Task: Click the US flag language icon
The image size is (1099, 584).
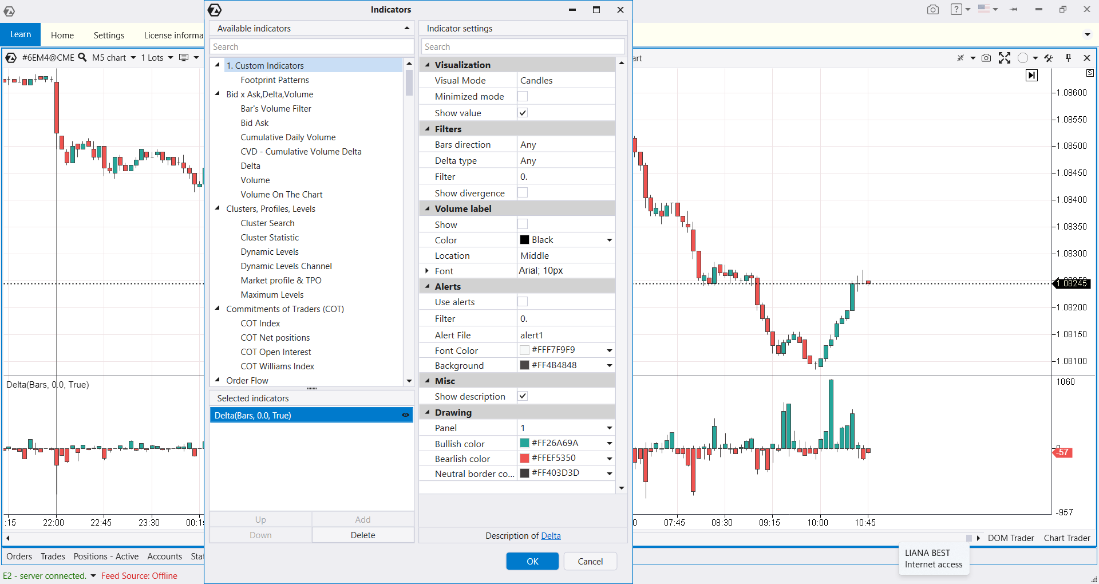Action: [983, 9]
